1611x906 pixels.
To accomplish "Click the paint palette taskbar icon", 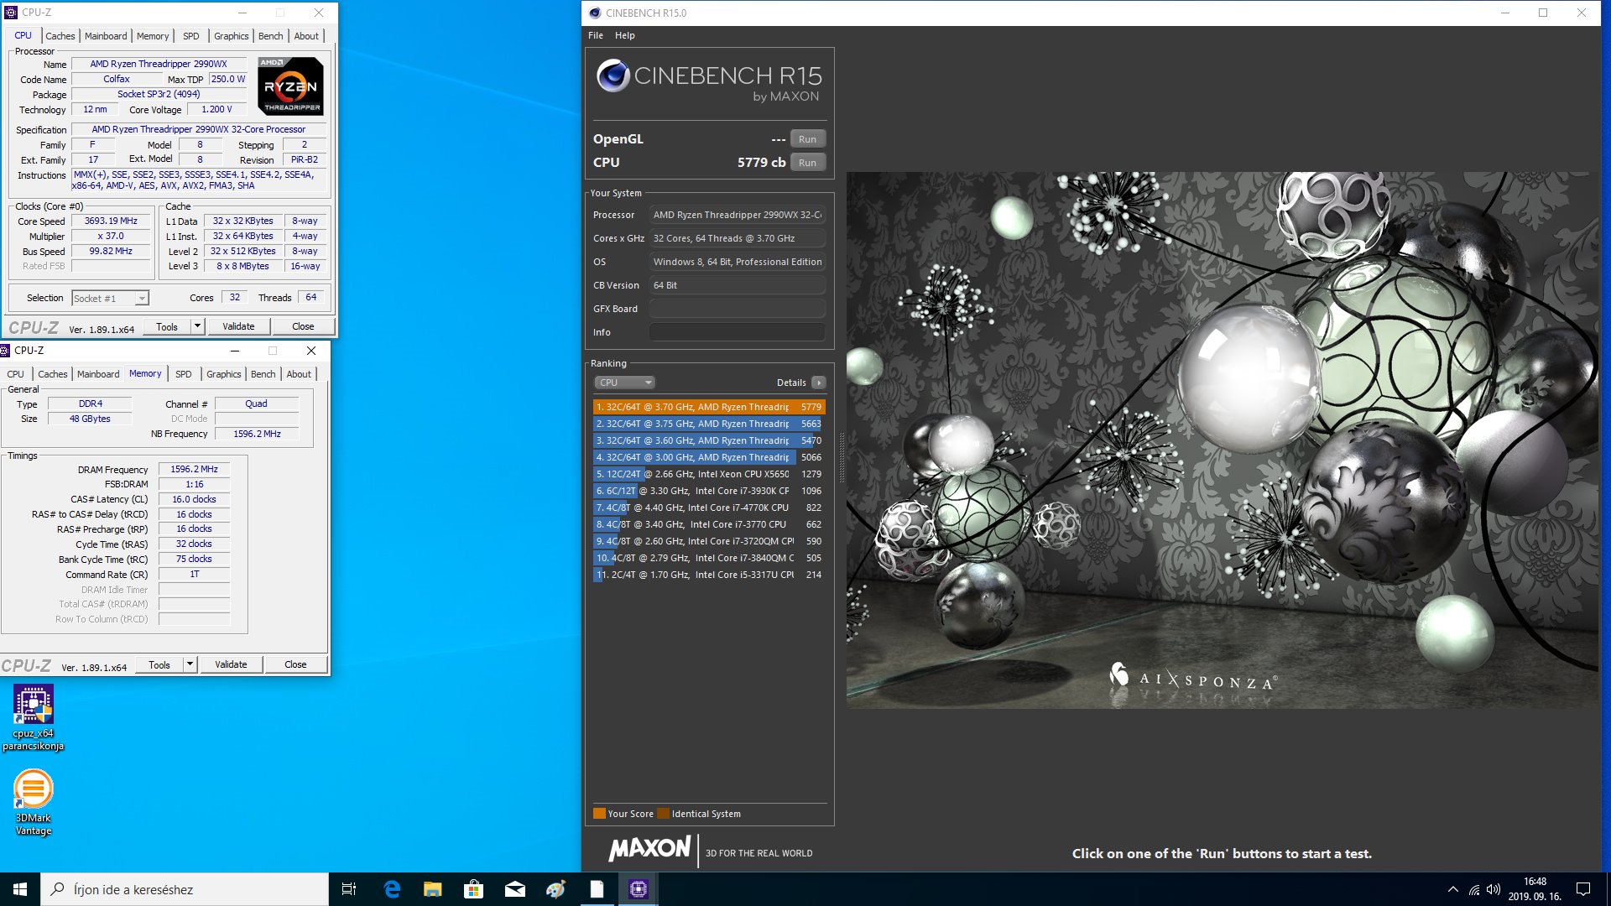I will click(556, 889).
